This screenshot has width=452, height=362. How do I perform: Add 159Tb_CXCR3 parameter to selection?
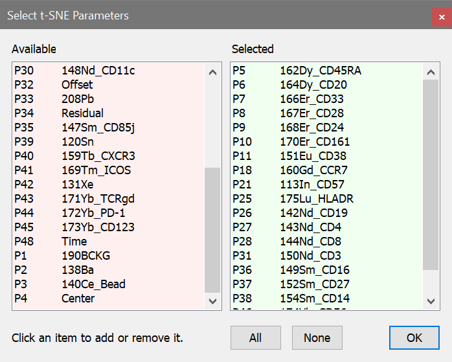pos(98,156)
